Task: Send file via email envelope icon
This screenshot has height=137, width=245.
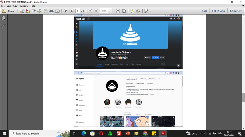Action: tap(57, 11)
